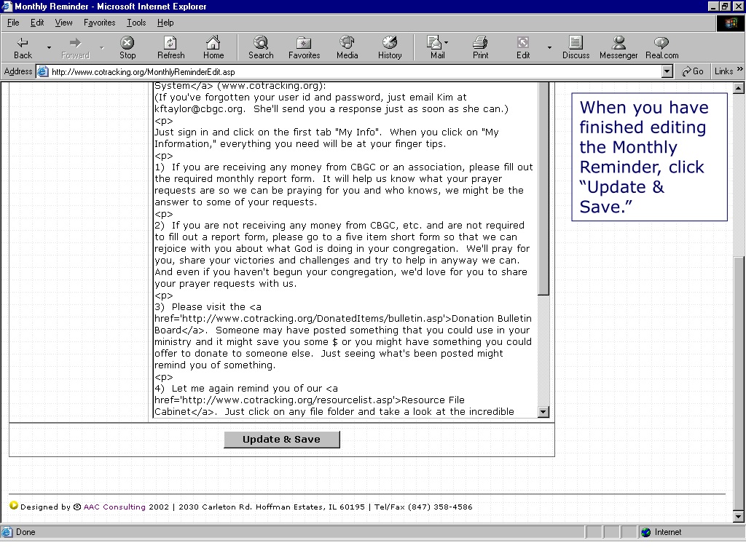The width and height of the screenshot is (746, 559).
Task: Open the Mail button dropdown arrow
Action: click(x=447, y=43)
